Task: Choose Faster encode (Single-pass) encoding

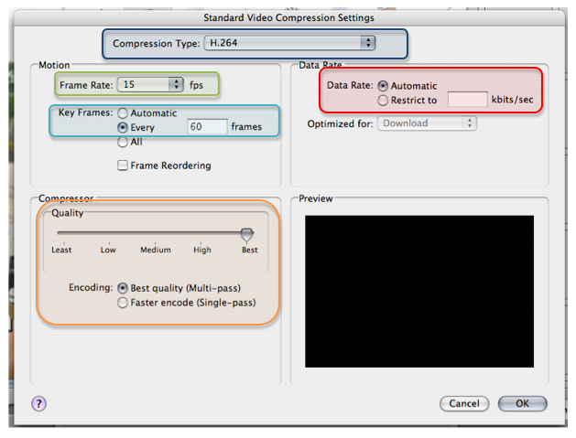Action: 123,303
